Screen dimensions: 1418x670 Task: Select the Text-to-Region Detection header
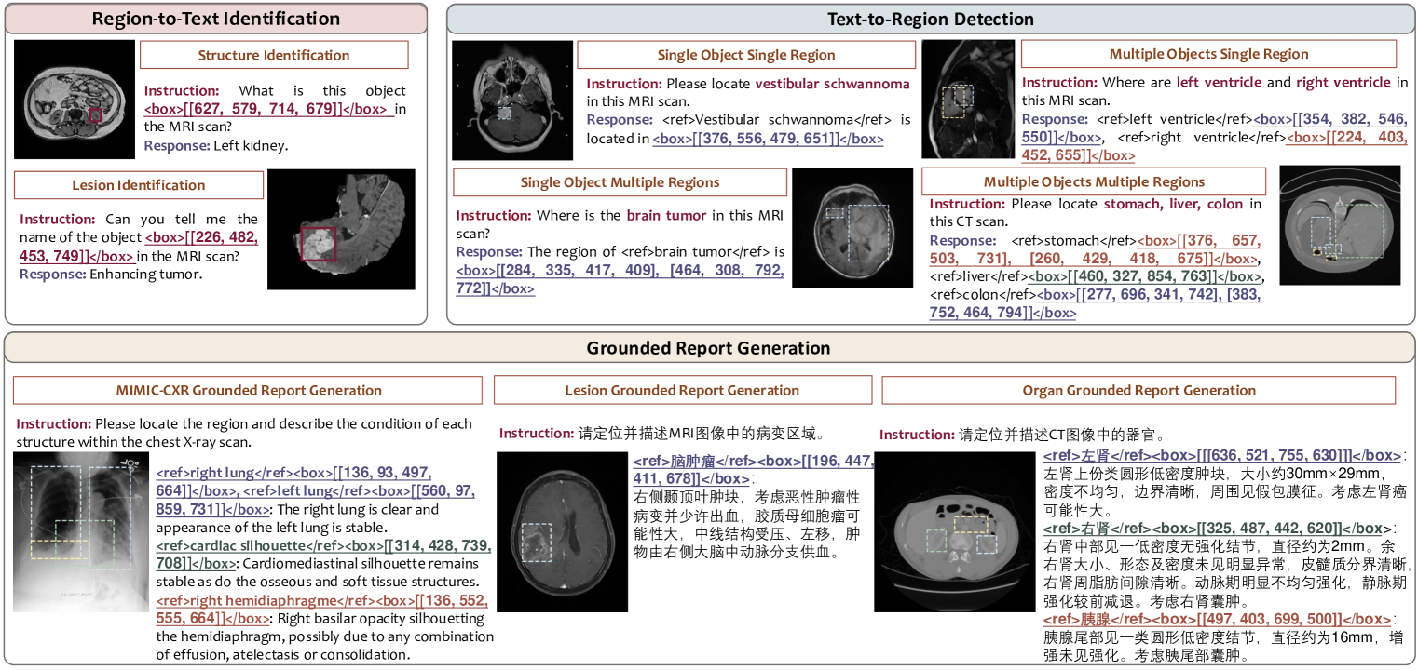click(931, 19)
